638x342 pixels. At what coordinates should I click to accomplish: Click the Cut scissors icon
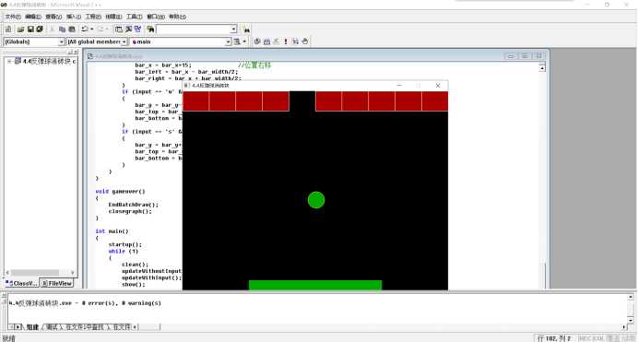tap(53, 29)
